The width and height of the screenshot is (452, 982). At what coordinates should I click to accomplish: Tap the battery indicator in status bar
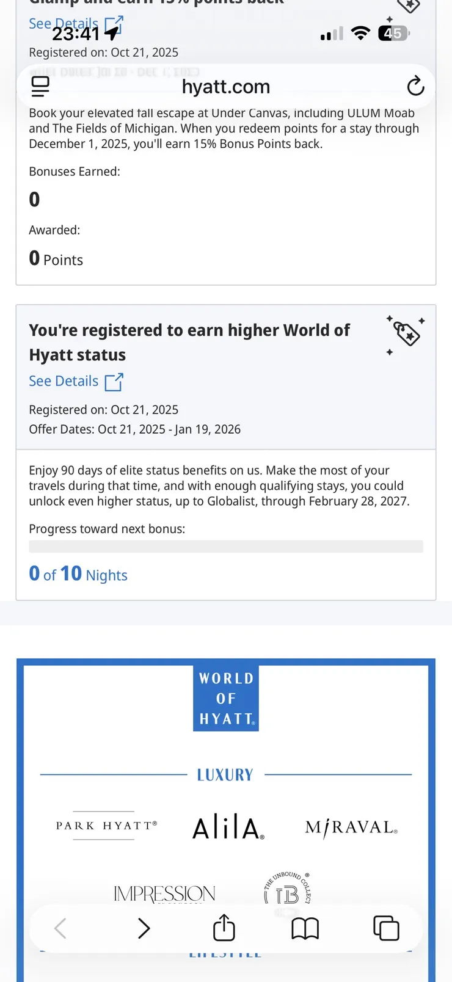394,33
